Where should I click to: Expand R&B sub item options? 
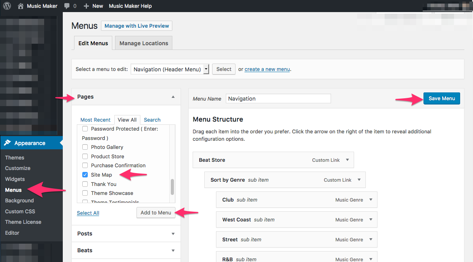click(x=370, y=259)
